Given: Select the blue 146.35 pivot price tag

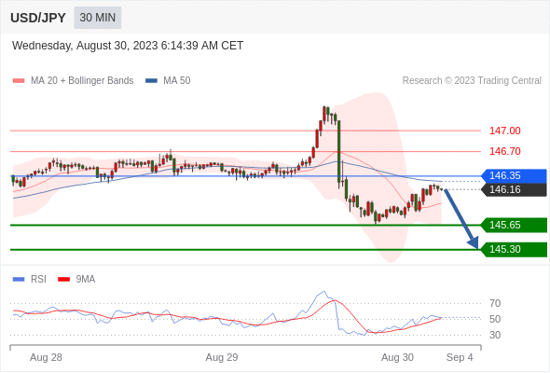Looking at the screenshot, I should click(x=514, y=175).
